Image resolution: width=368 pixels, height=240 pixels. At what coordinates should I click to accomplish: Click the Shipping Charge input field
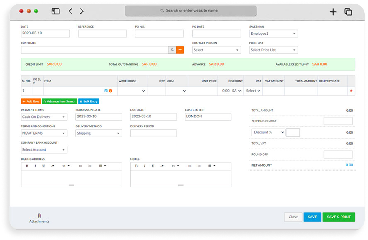(338, 121)
